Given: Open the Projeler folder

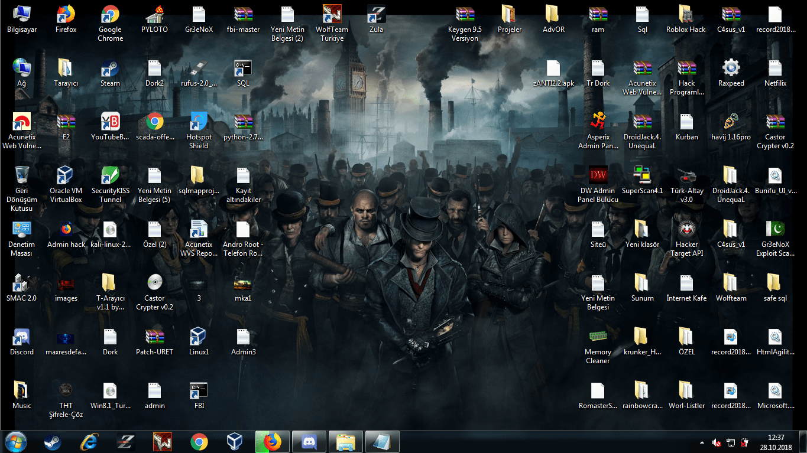Looking at the screenshot, I should [510, 19].
